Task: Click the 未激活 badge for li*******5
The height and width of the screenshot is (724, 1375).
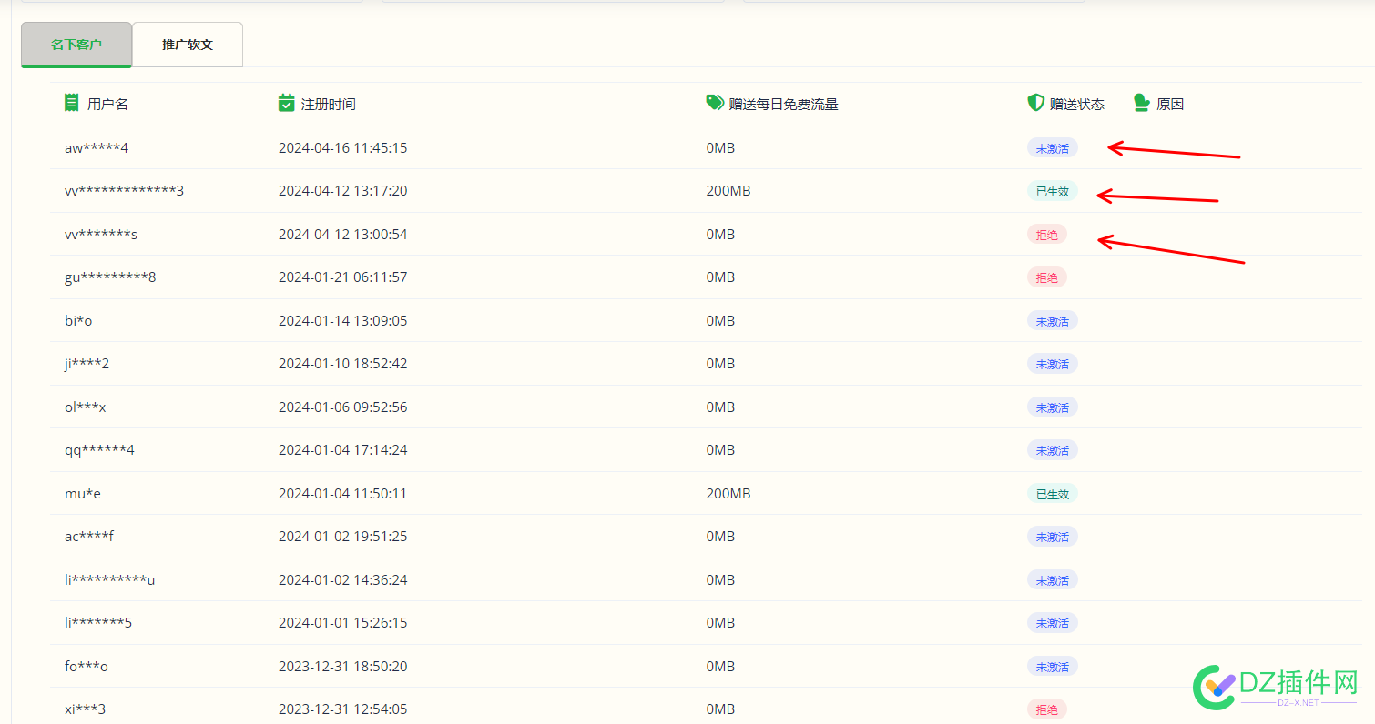Action: [1053, 623]
